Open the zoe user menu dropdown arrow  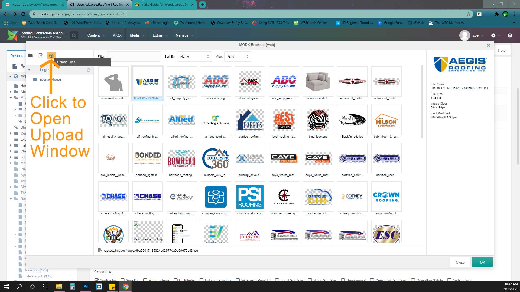(482, 35)
